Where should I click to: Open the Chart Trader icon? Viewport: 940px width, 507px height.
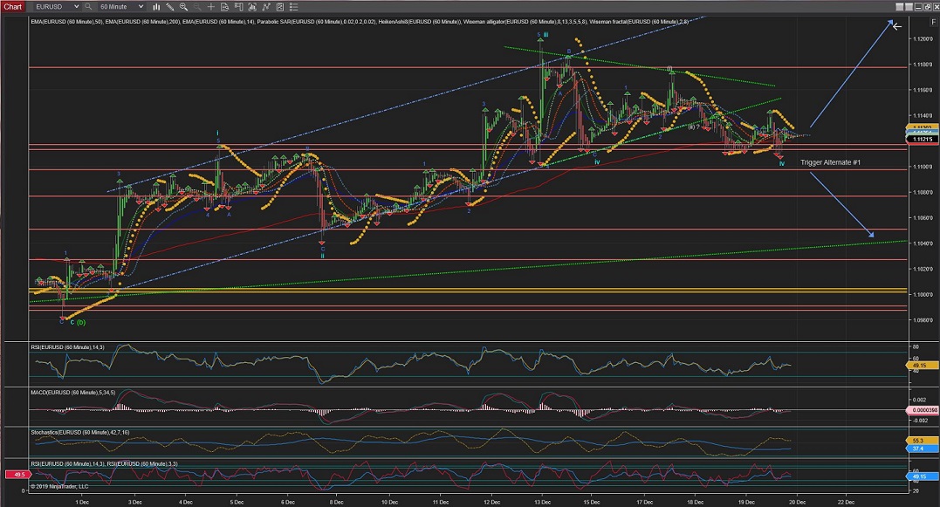(238, 7)
